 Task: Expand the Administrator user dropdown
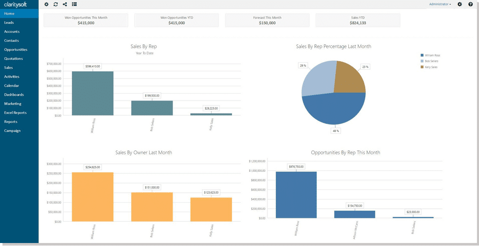click(x=440, y=4)
